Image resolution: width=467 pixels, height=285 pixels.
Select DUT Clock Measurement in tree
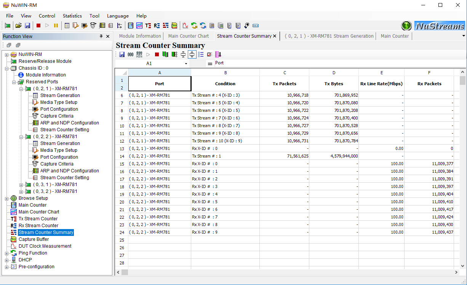pyautogui.click(x=45, y=246)
